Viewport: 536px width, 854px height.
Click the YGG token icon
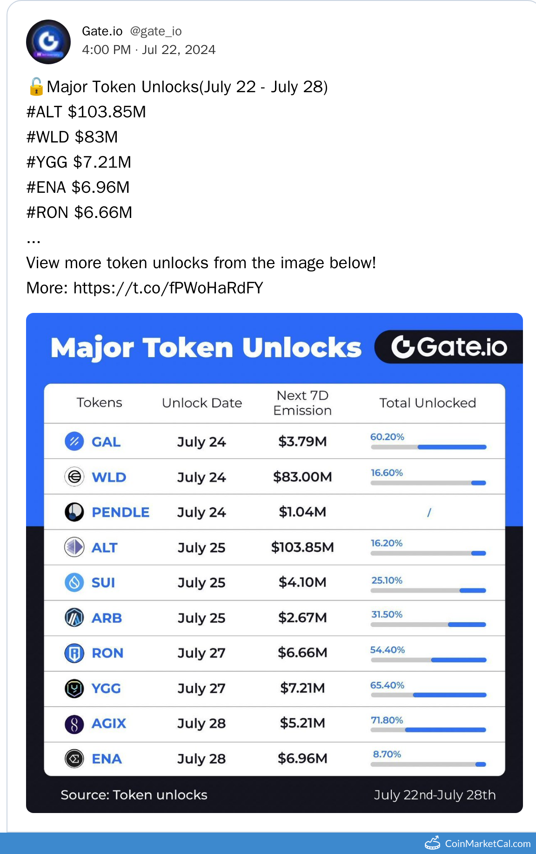click(x=74, y=688)
